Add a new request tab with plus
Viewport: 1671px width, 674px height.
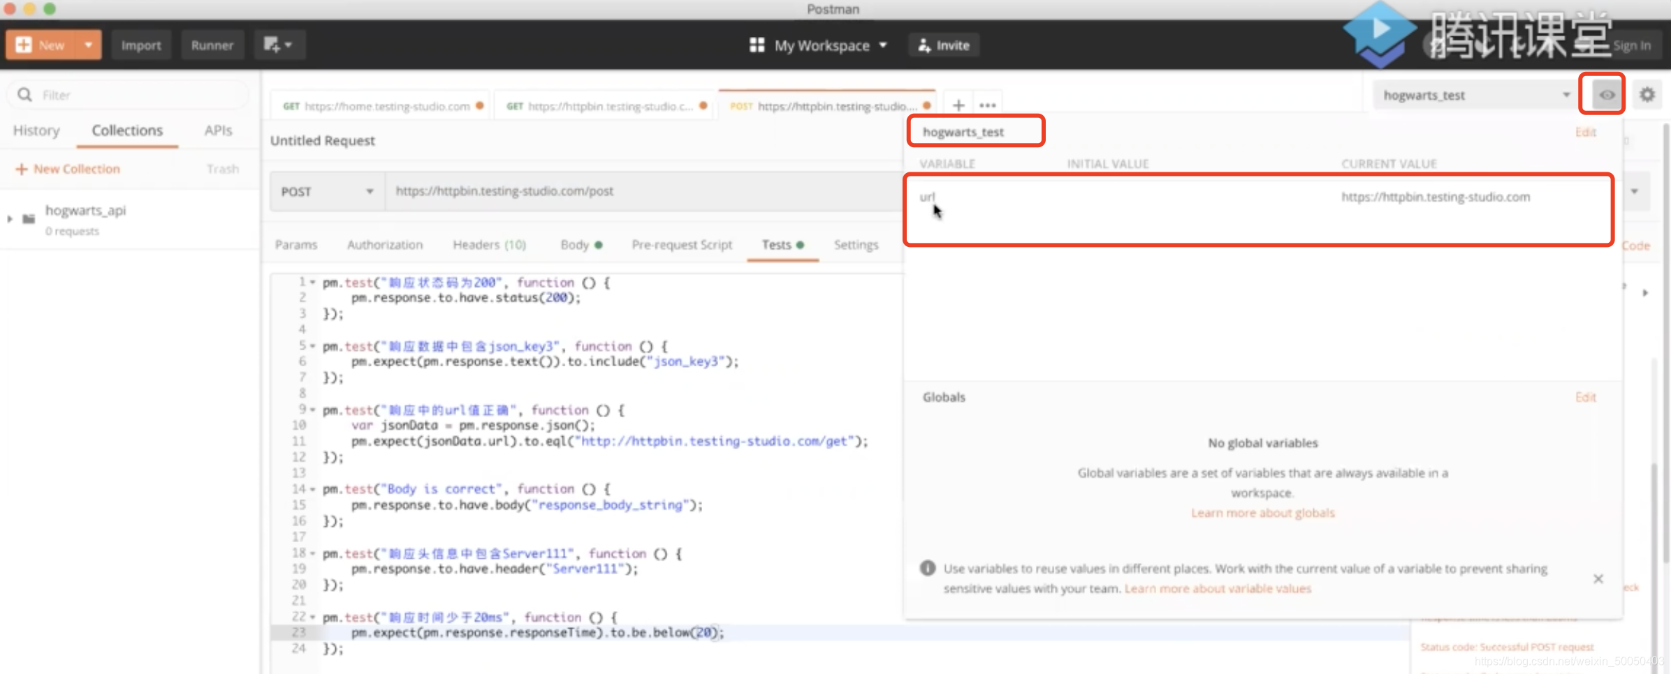click(958, 105)
